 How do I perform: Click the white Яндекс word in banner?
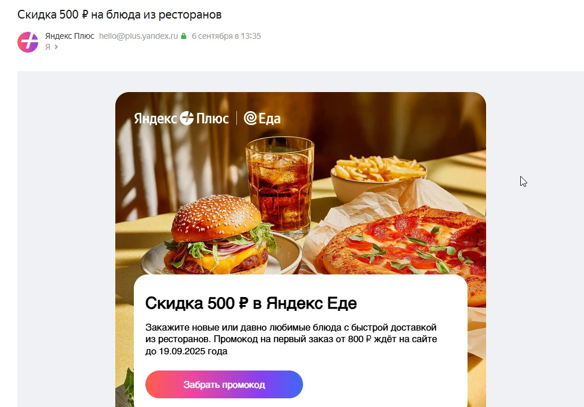(x=155, y=118)
